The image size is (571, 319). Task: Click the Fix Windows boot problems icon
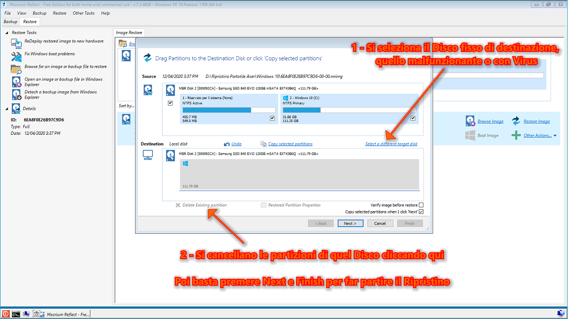tap(16, 56)
